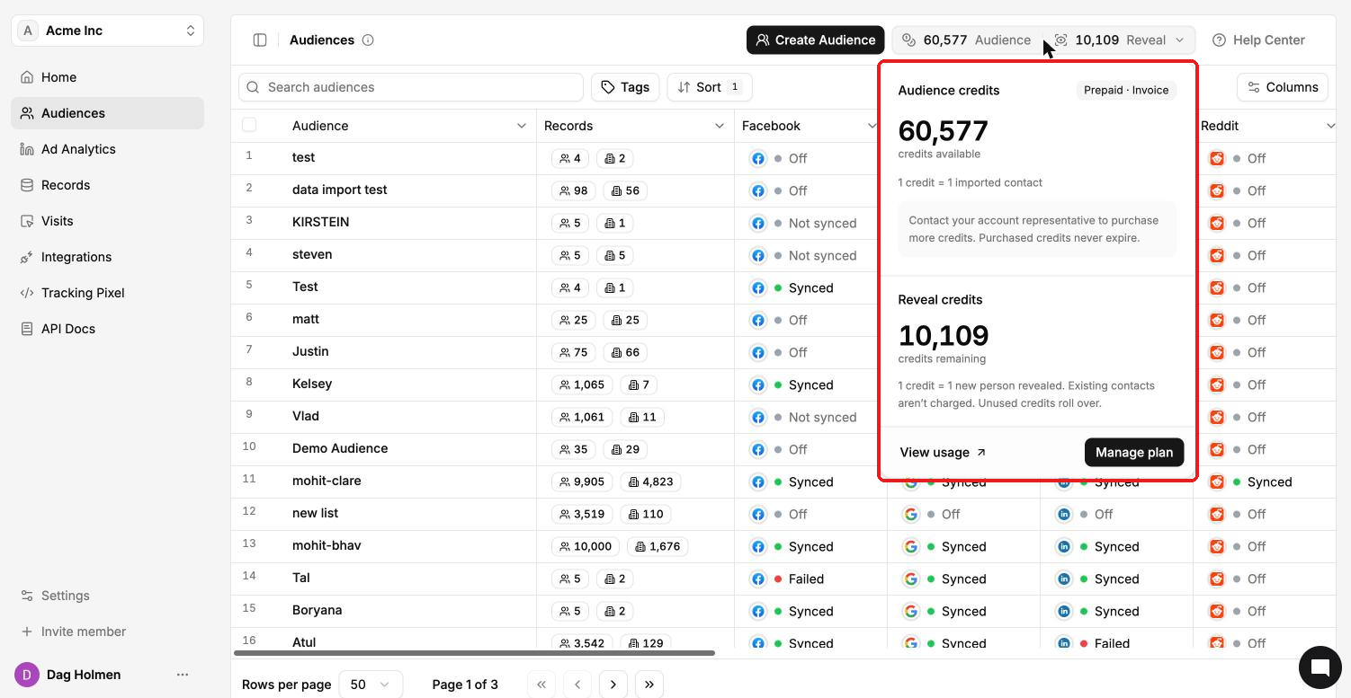Viewport: 1351px width, 698px height.
Task: Open the Acme Inc workspace switcher
Action: click(x=108, y=31)
